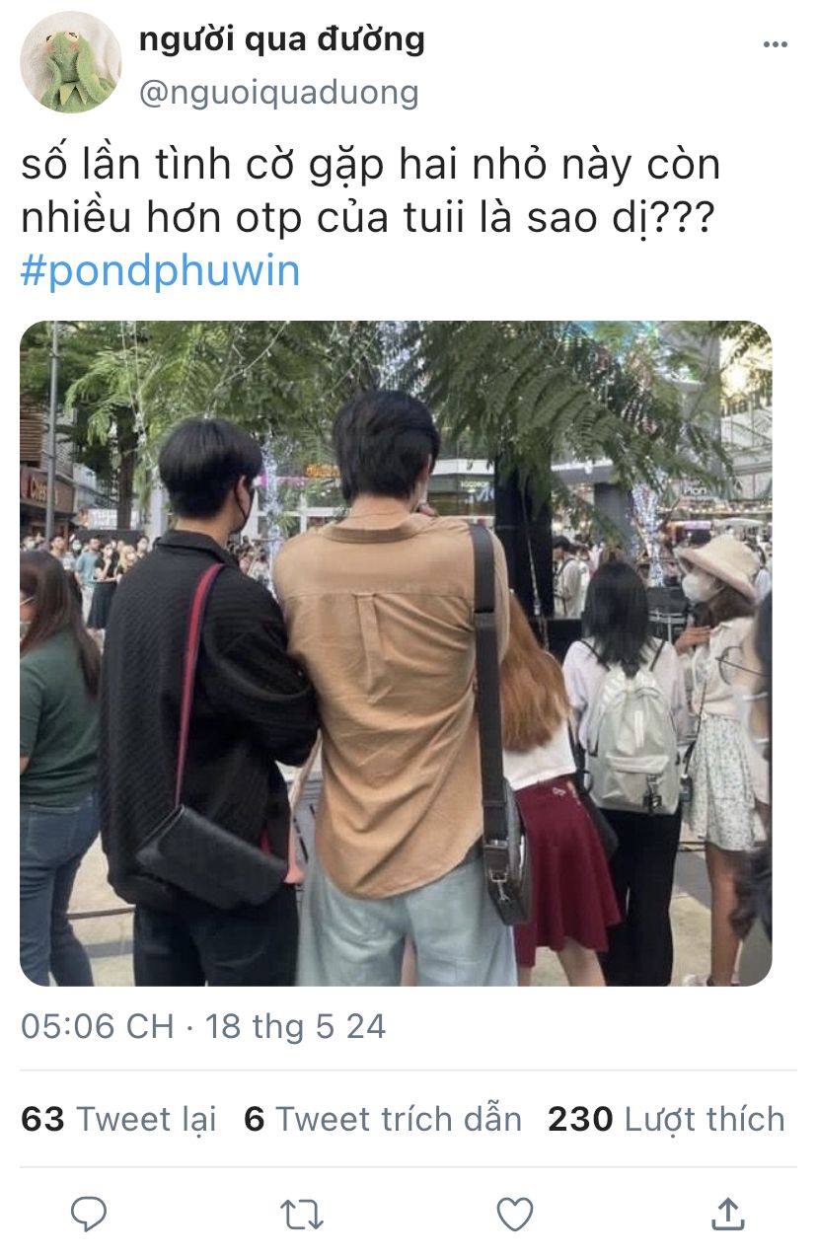Follow the #pondphuwin hashtag link
Image resolution: width=817 pixels, height=1256 pixels.
(x=160, y=271)
